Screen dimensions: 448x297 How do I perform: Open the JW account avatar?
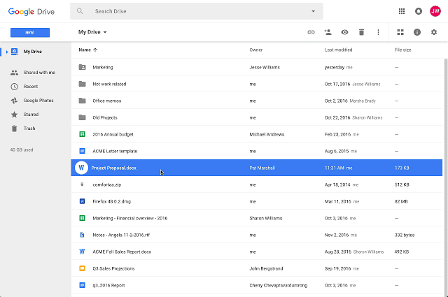(435, 11)
